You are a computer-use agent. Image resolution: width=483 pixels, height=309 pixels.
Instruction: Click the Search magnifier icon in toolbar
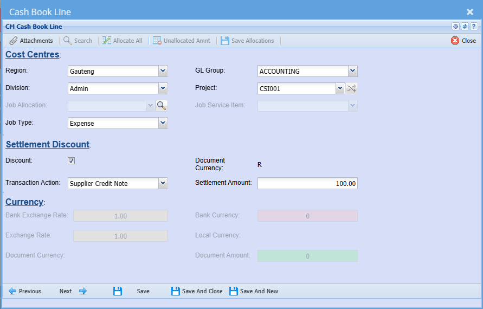(x=67, y=41)
